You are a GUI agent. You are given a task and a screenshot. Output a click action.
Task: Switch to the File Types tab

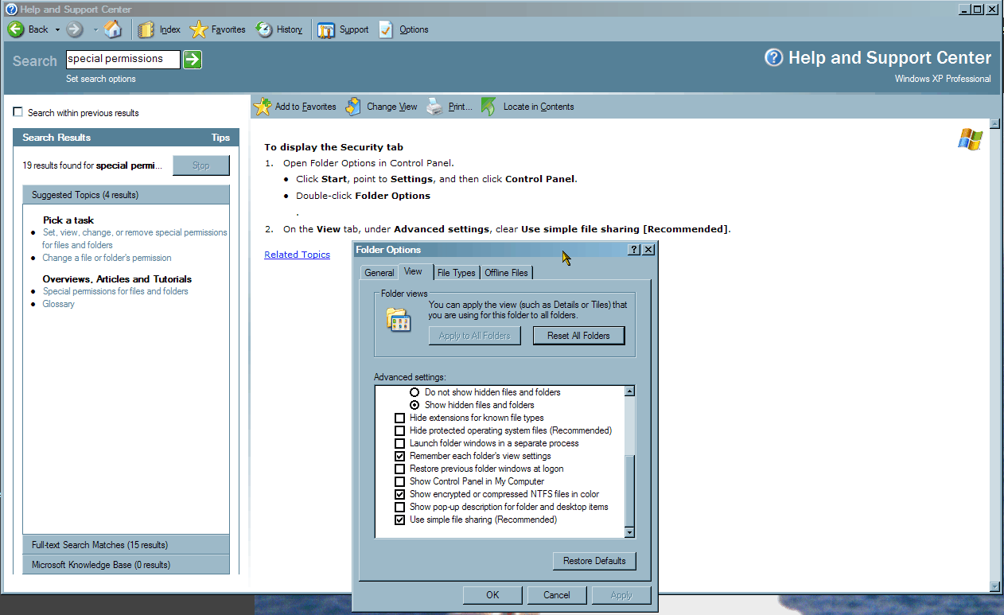457,273
